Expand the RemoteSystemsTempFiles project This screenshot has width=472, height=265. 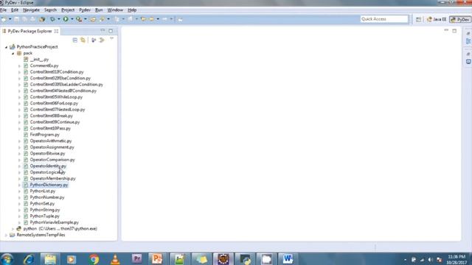[6, 236]
